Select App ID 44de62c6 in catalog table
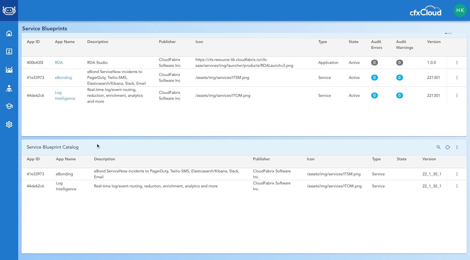The image size is (470, 260). pyautogui.click(x=35, y=186)
